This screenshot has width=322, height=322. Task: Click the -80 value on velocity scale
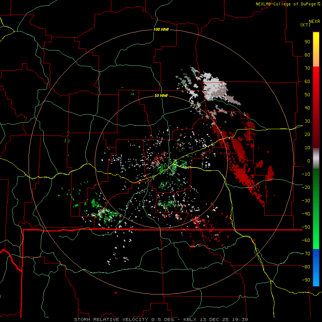[306, 267]
